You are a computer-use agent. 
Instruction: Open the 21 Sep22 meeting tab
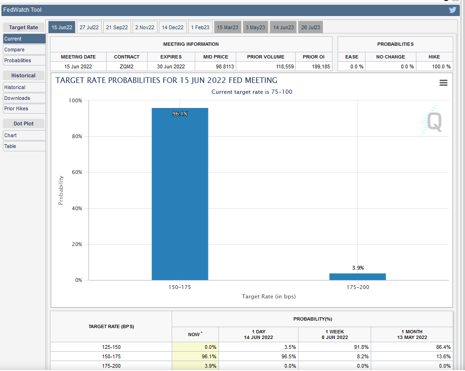[x=117, y=27]
